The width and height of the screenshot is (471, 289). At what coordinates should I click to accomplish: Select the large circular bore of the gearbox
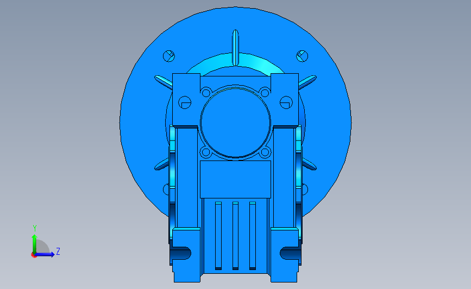235,123
